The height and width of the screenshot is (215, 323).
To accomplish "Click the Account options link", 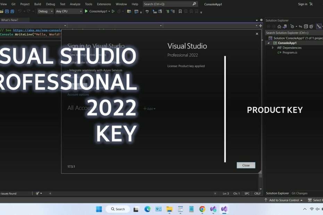I will [78, 95].
